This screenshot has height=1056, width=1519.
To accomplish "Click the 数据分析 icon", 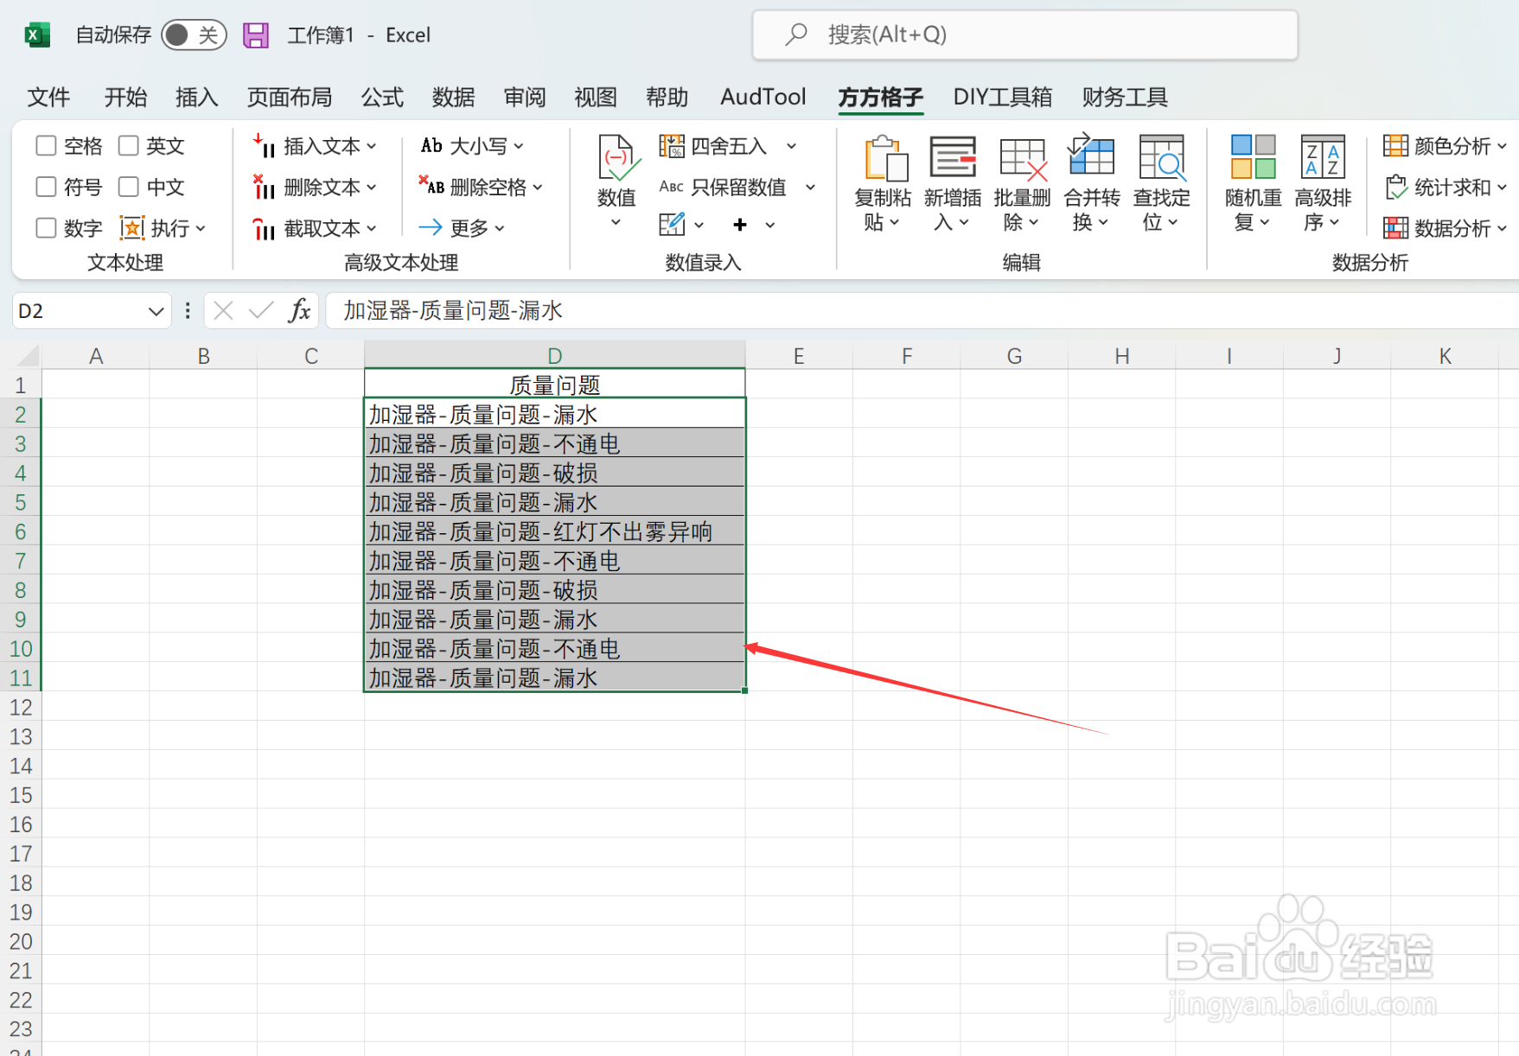I will (x=1395, y=228).
